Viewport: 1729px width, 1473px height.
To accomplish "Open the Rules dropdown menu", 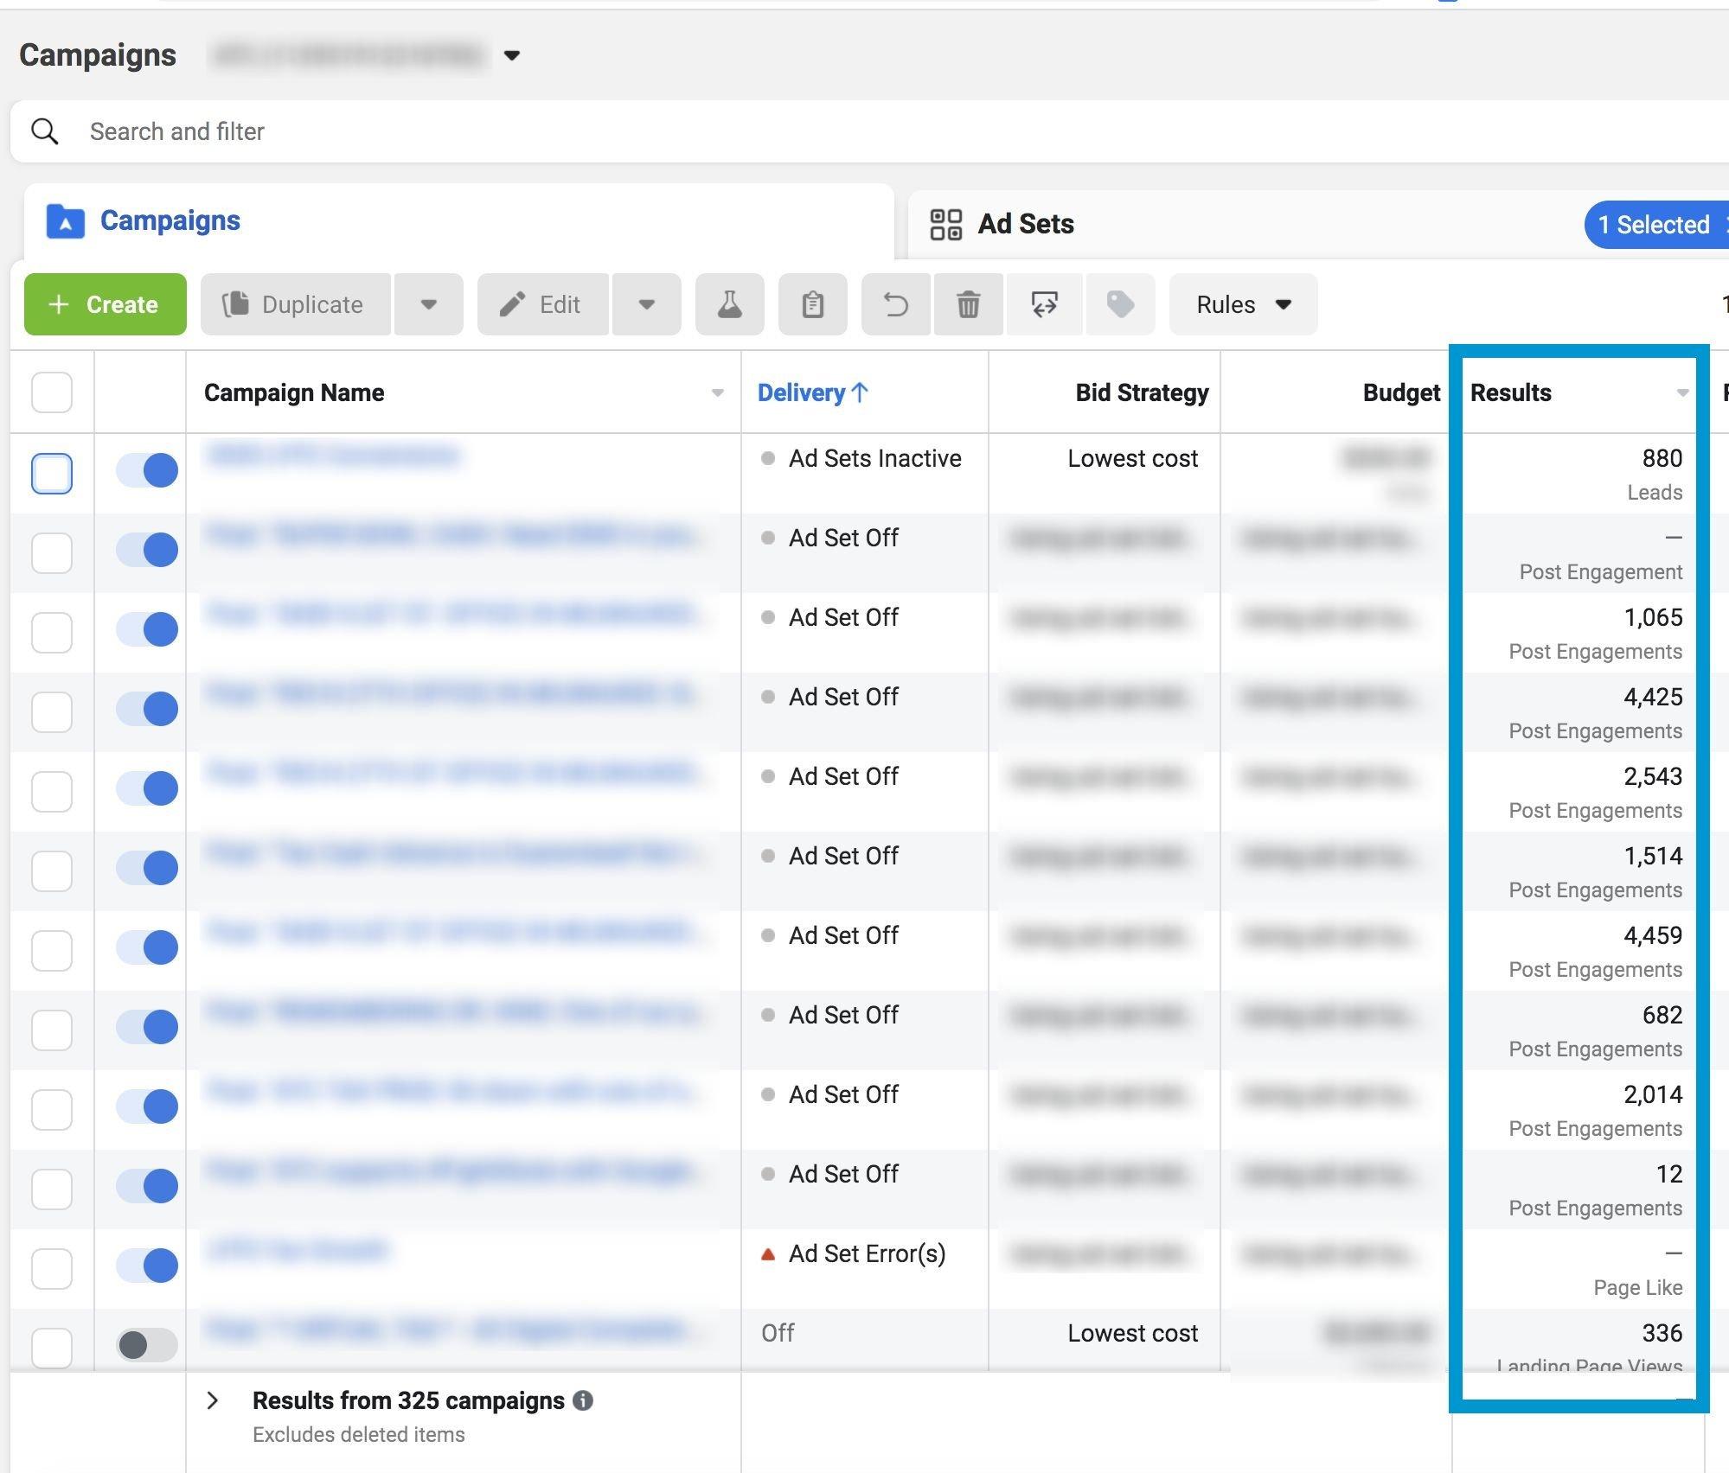I will click(x=1243, y=304).
